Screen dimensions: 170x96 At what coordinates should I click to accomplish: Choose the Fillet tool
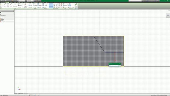point(19,4)
